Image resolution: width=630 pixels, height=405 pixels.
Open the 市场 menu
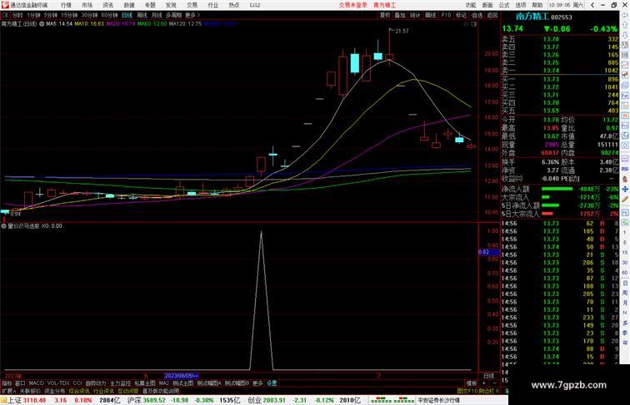[x=87, y=5]
